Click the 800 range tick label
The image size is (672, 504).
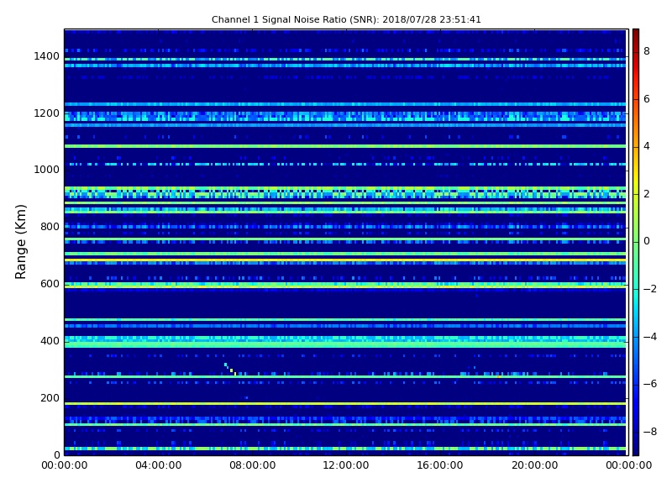click(50, 227)
